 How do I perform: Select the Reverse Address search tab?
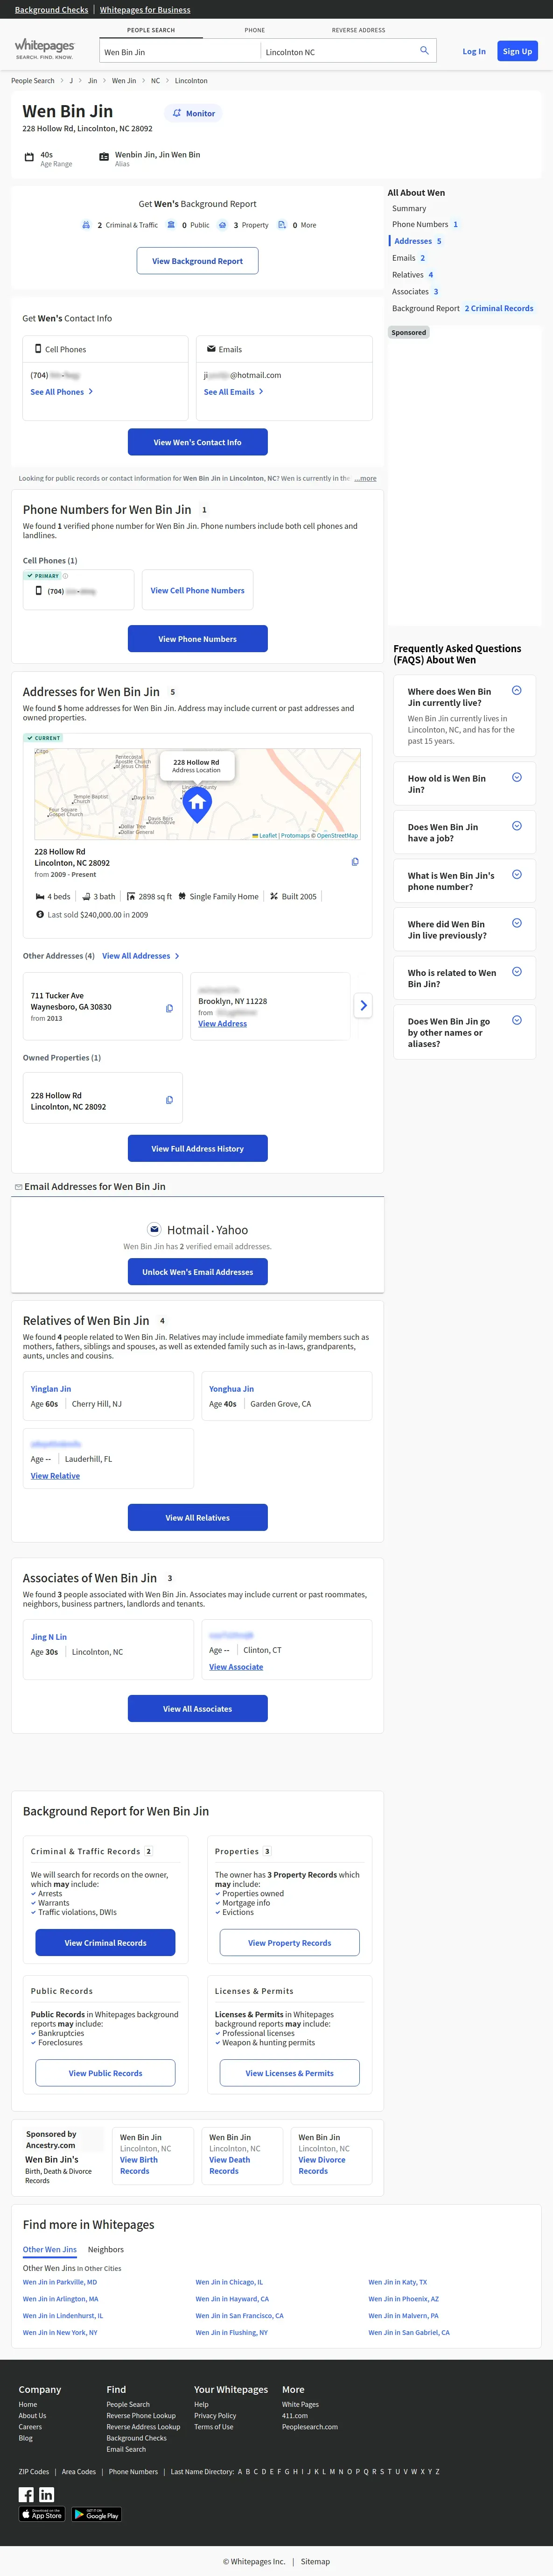(x=358, y=30)
